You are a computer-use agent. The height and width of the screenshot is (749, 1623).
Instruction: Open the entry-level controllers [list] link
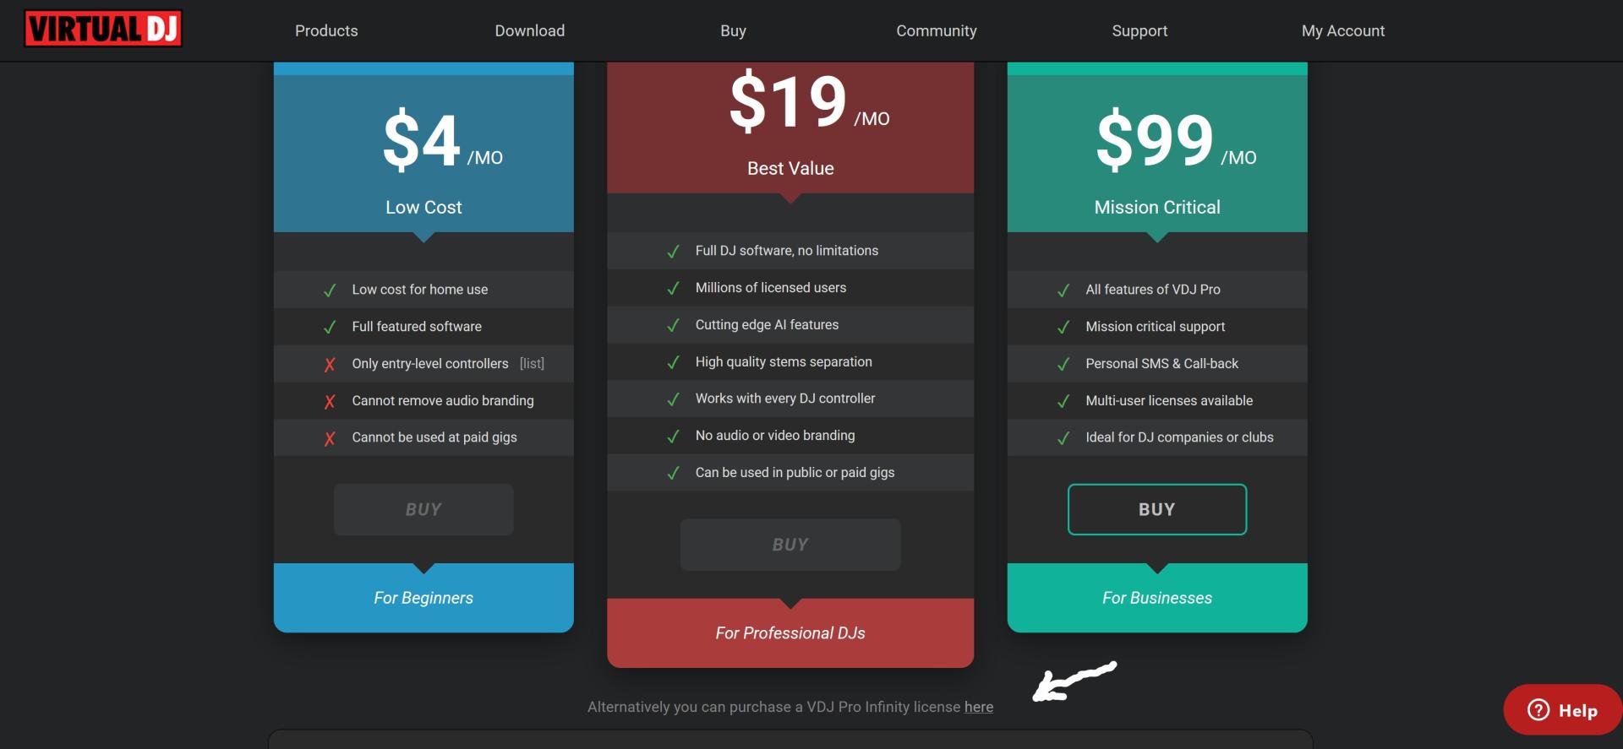pyautogui.click(x=532, y=364)
